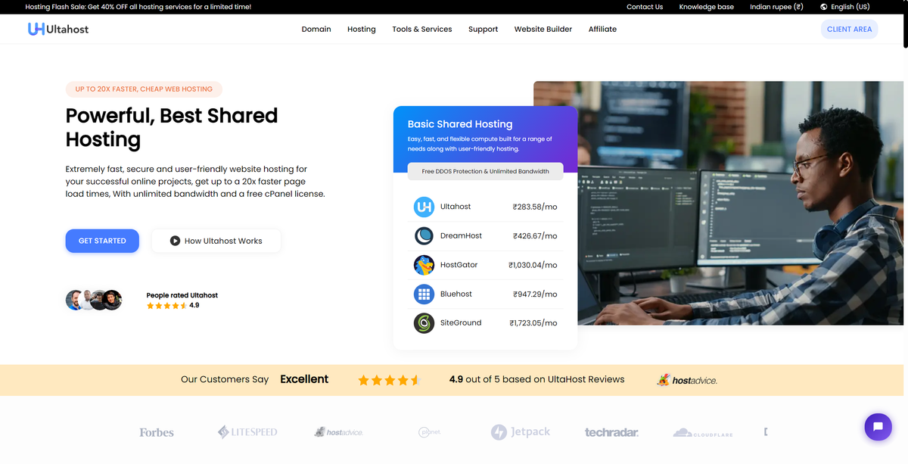
Task: Select the DreamHost provider icon
Action: pos(424,235)
